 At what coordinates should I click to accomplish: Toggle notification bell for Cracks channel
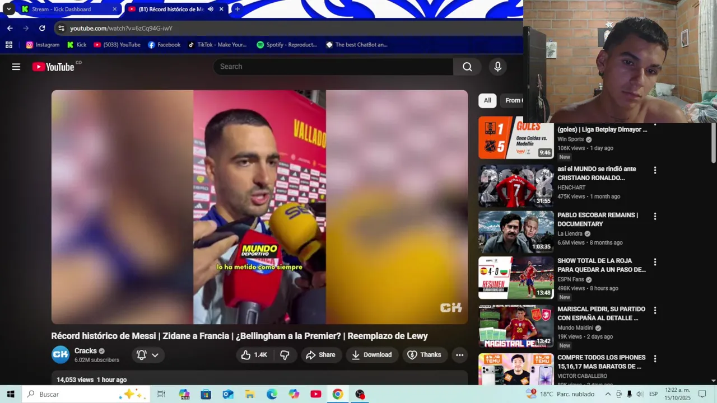[142, 355]
